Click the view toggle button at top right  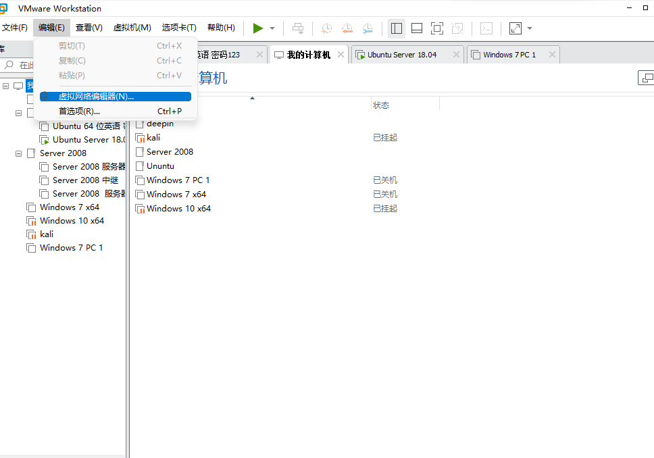click(x=646, y=78)
